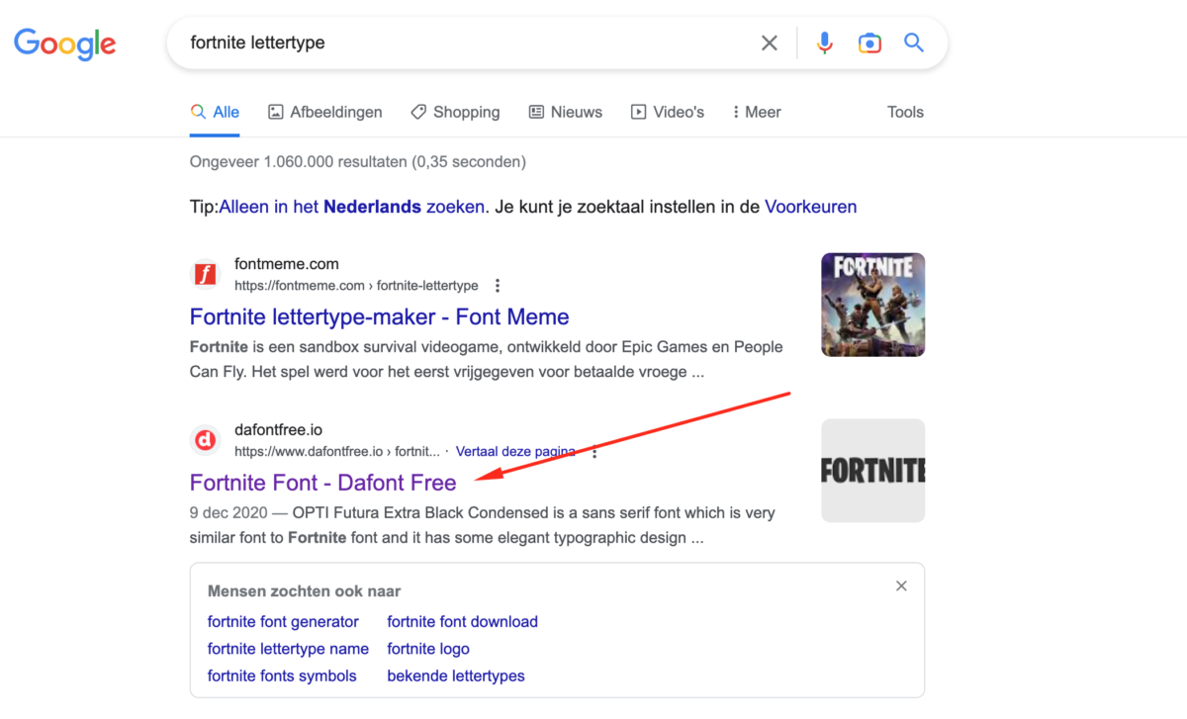Open three-dot menu for fontmeme.com result

[x=498, y=286]
